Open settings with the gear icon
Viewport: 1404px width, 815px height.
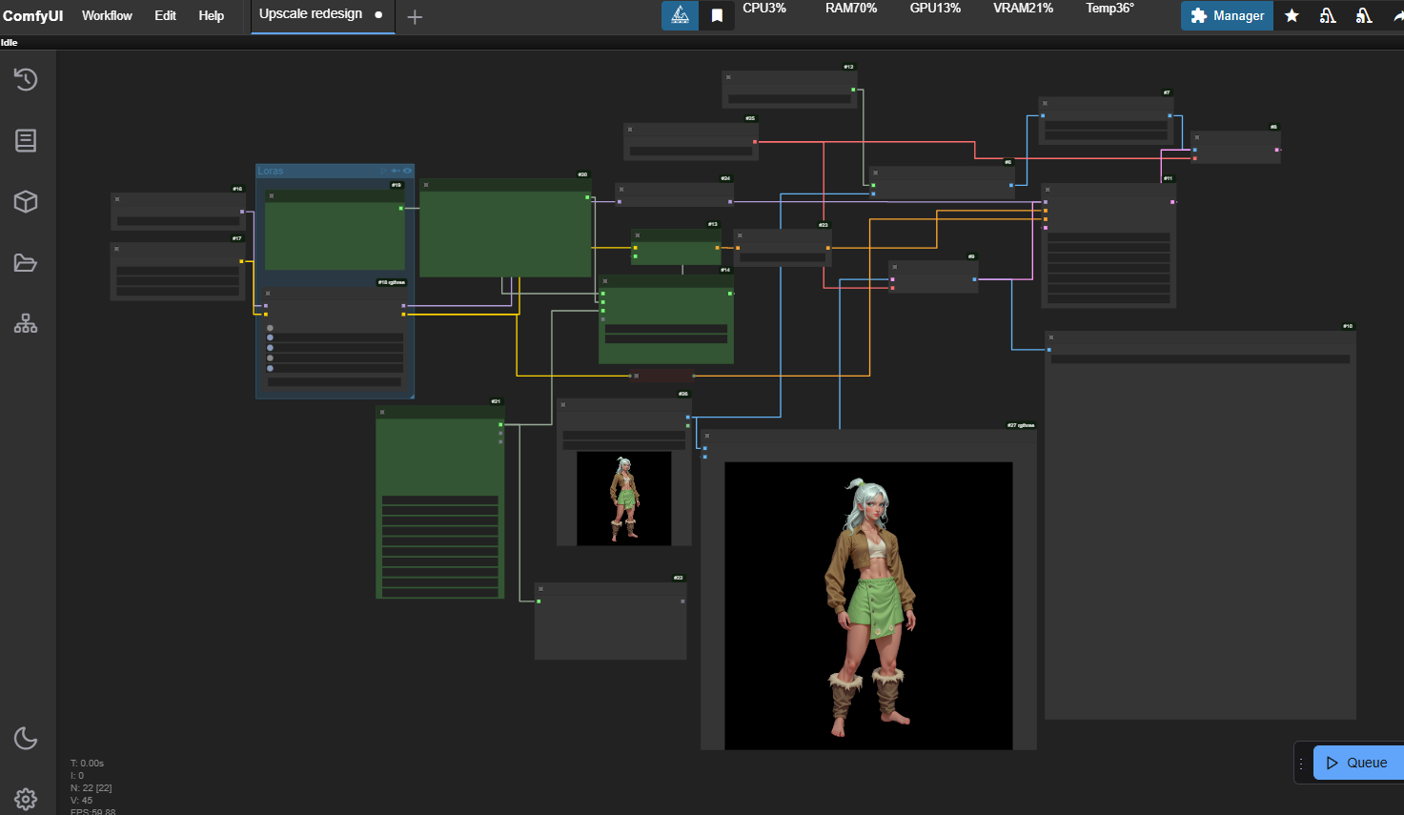(26, 799)
